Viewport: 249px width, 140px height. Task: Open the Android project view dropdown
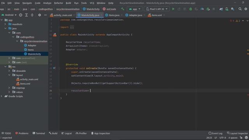coord(9,15)
